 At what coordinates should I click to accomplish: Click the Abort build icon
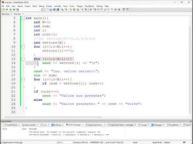18,10
